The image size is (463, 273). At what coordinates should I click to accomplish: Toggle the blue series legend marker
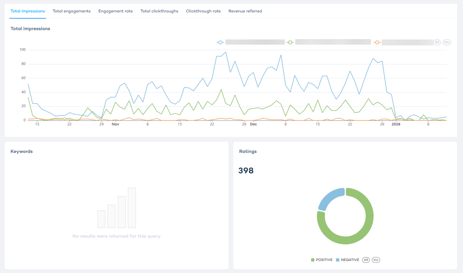coord(220,42)
